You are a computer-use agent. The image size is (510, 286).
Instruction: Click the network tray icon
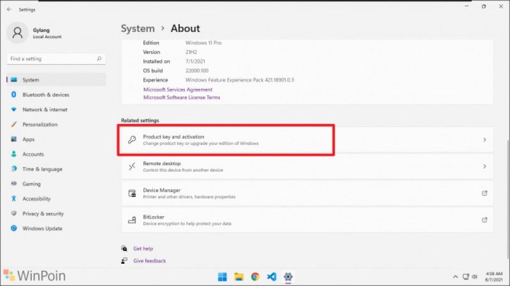466,276
